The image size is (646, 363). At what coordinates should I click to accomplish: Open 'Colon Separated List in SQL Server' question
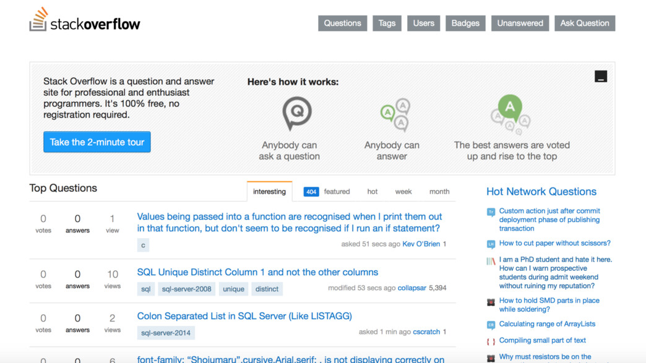(244, 316)
